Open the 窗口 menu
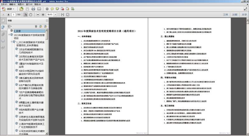This screenshot has height=136, width=249. click(x=29, y=4)
